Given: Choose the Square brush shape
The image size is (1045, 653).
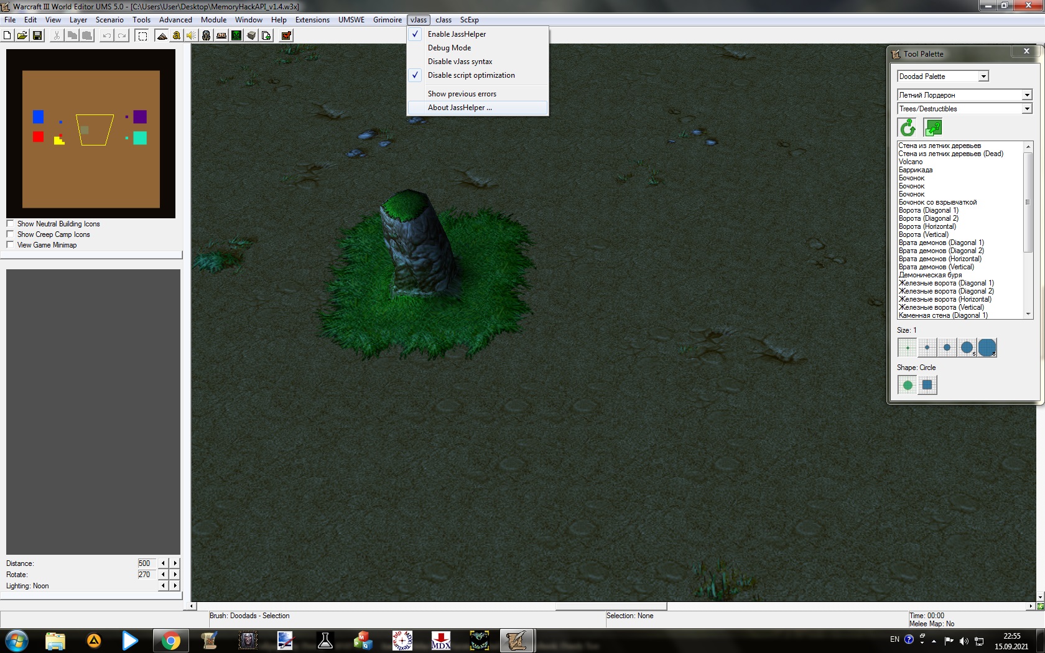Looking at the screenshot, I should click(x=927, y=385).
